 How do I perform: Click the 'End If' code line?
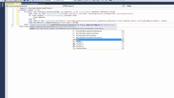click(32, 19)
